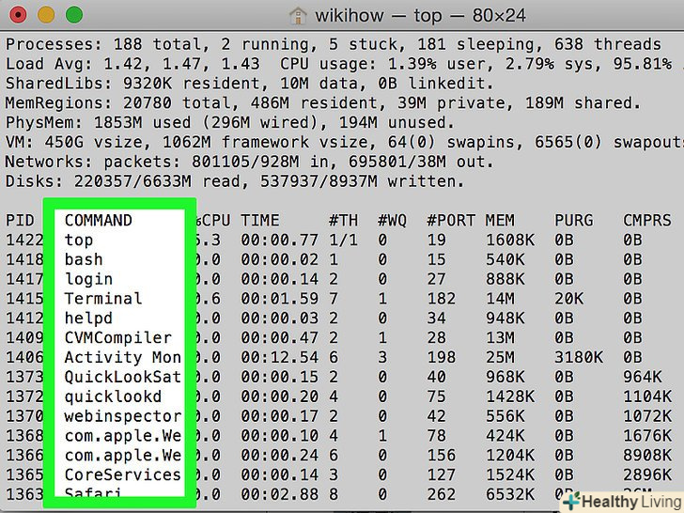Click PID 1368 in the process list

point(24,435)
